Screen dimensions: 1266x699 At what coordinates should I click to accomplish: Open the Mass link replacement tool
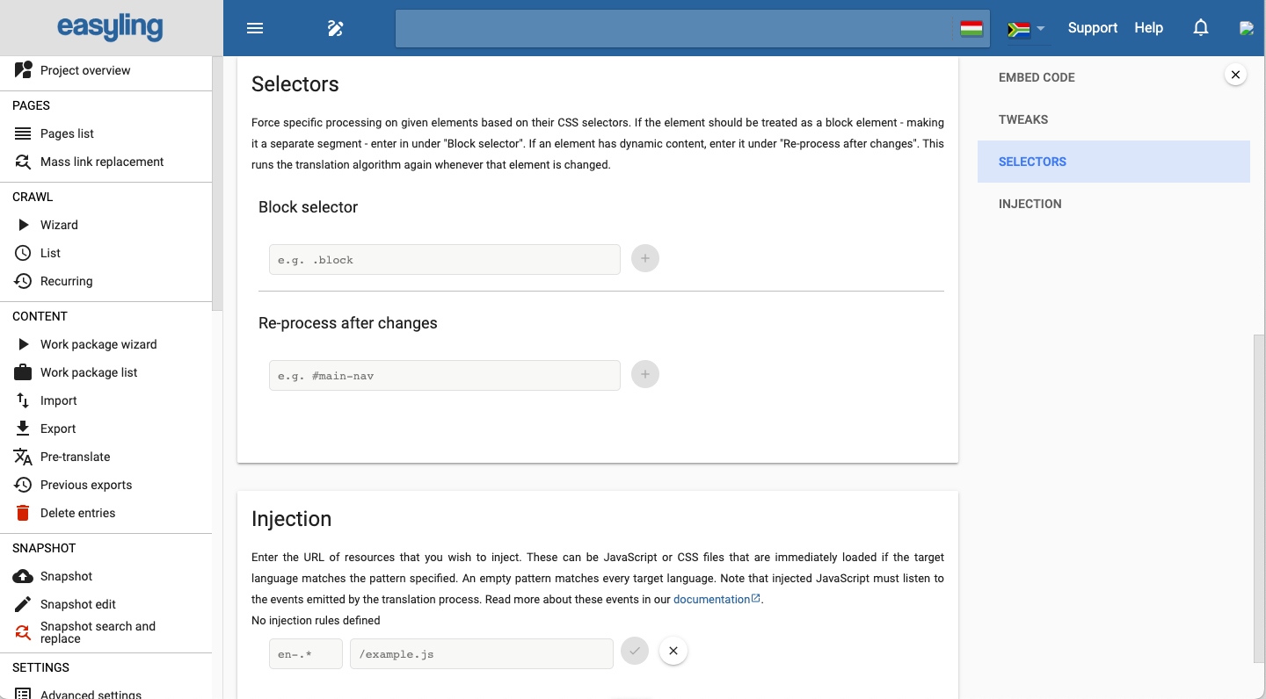tap(102, 162)
